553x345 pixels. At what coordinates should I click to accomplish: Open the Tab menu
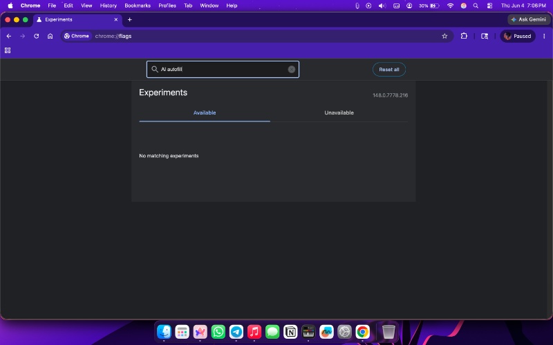[x=188, y=6]
